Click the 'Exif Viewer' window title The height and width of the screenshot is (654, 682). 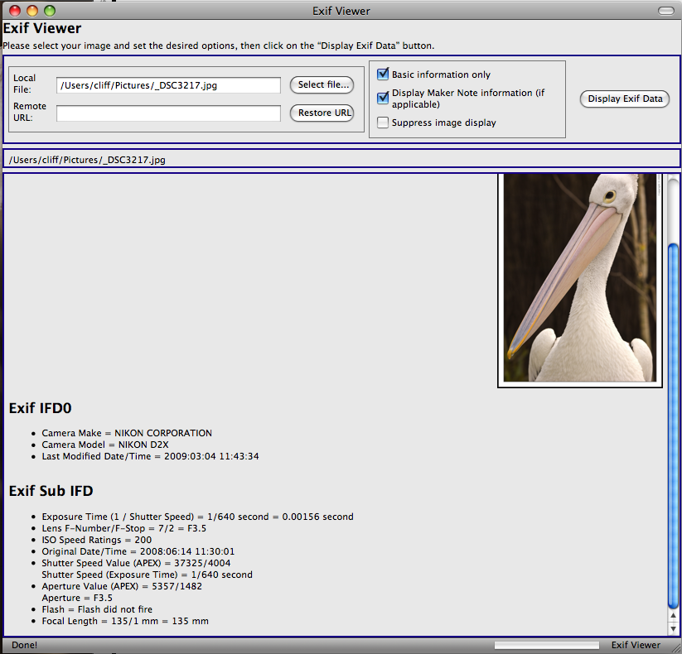[341, 10]
